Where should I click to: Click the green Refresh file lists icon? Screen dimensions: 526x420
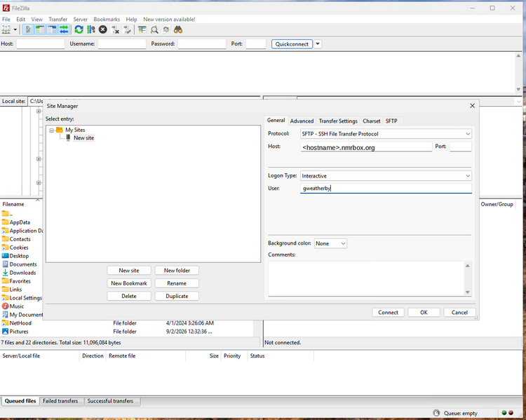point(79,30)
